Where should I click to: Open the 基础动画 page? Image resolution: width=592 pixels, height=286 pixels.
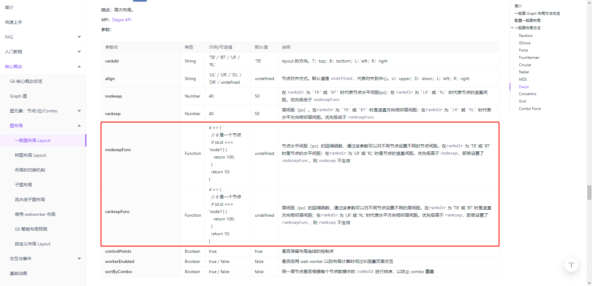18,273
